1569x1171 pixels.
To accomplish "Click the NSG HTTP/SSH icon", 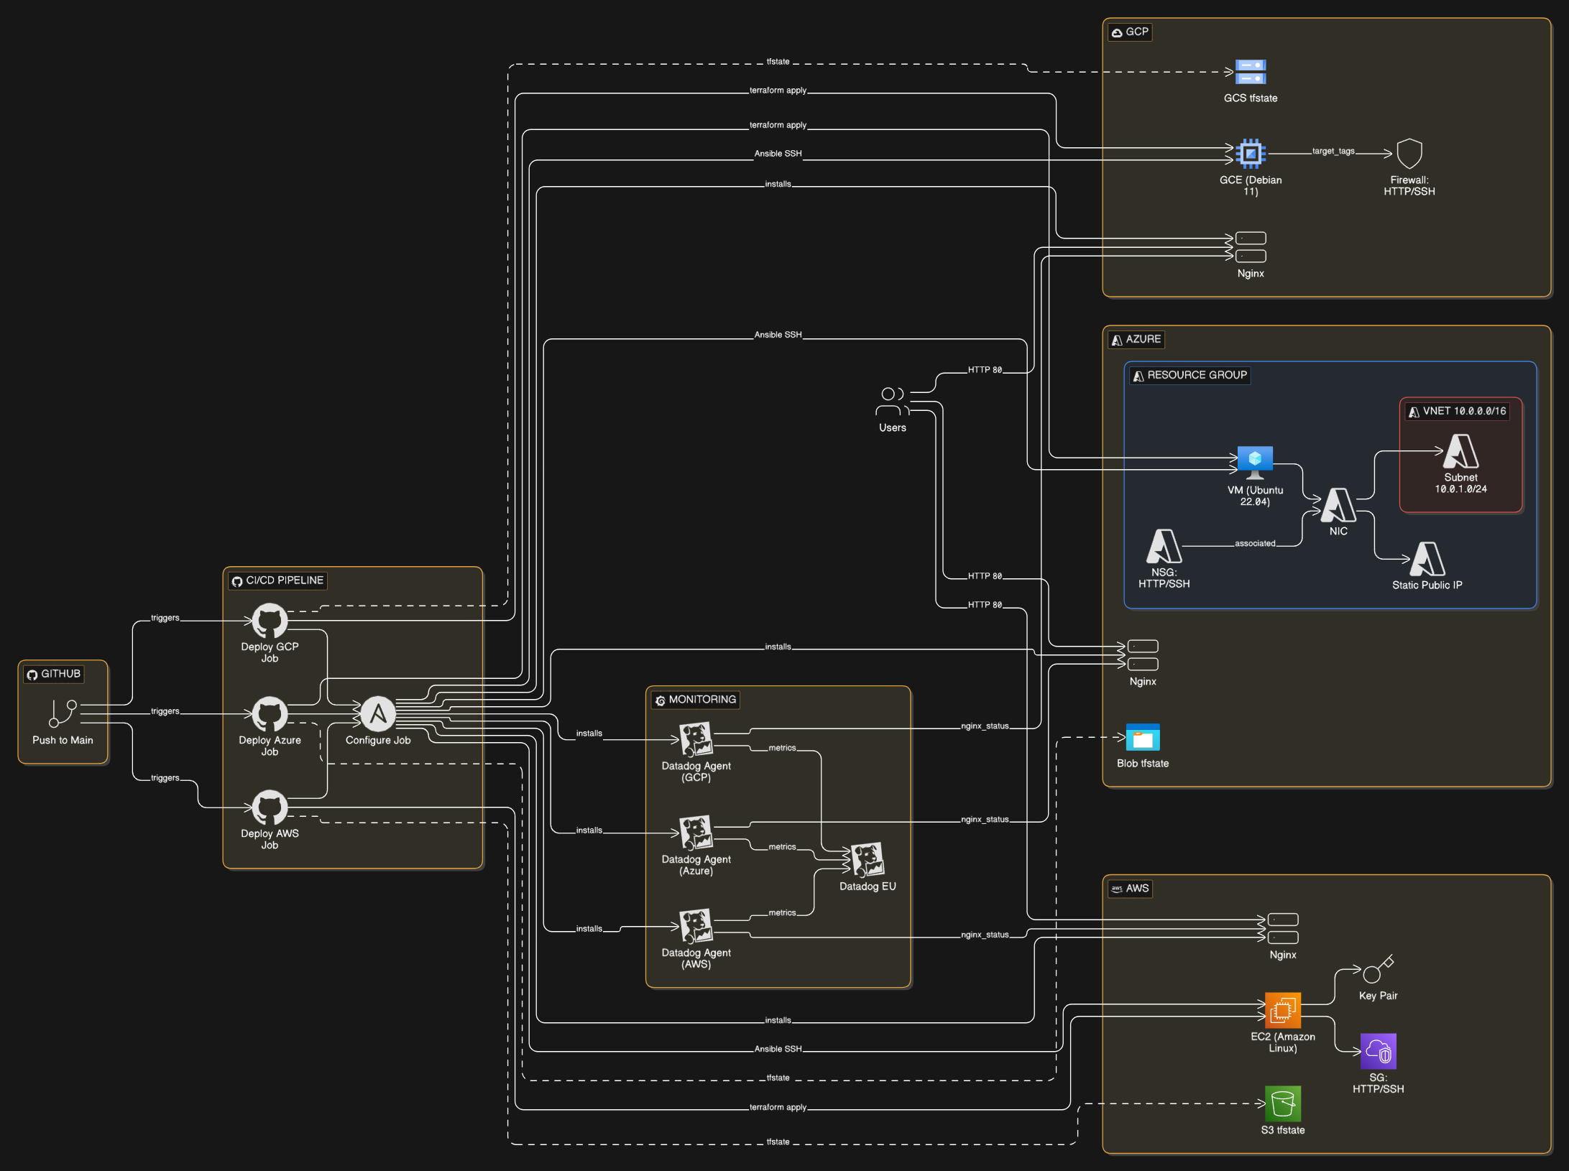I will coord(1164,546).
